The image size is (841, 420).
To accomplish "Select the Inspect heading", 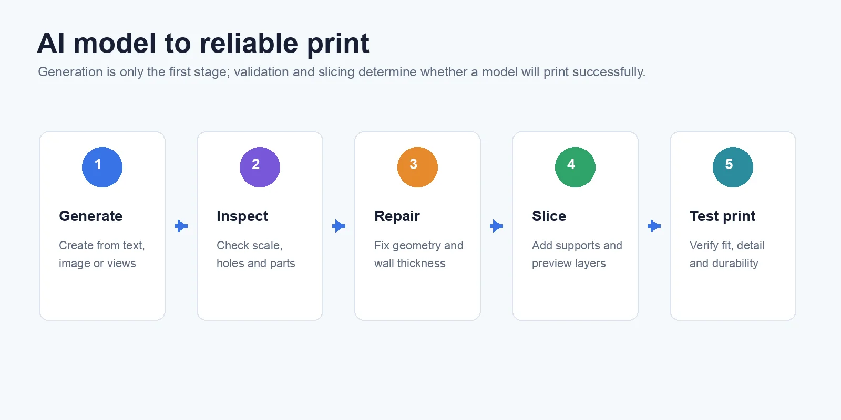I will tap(242, 216).
